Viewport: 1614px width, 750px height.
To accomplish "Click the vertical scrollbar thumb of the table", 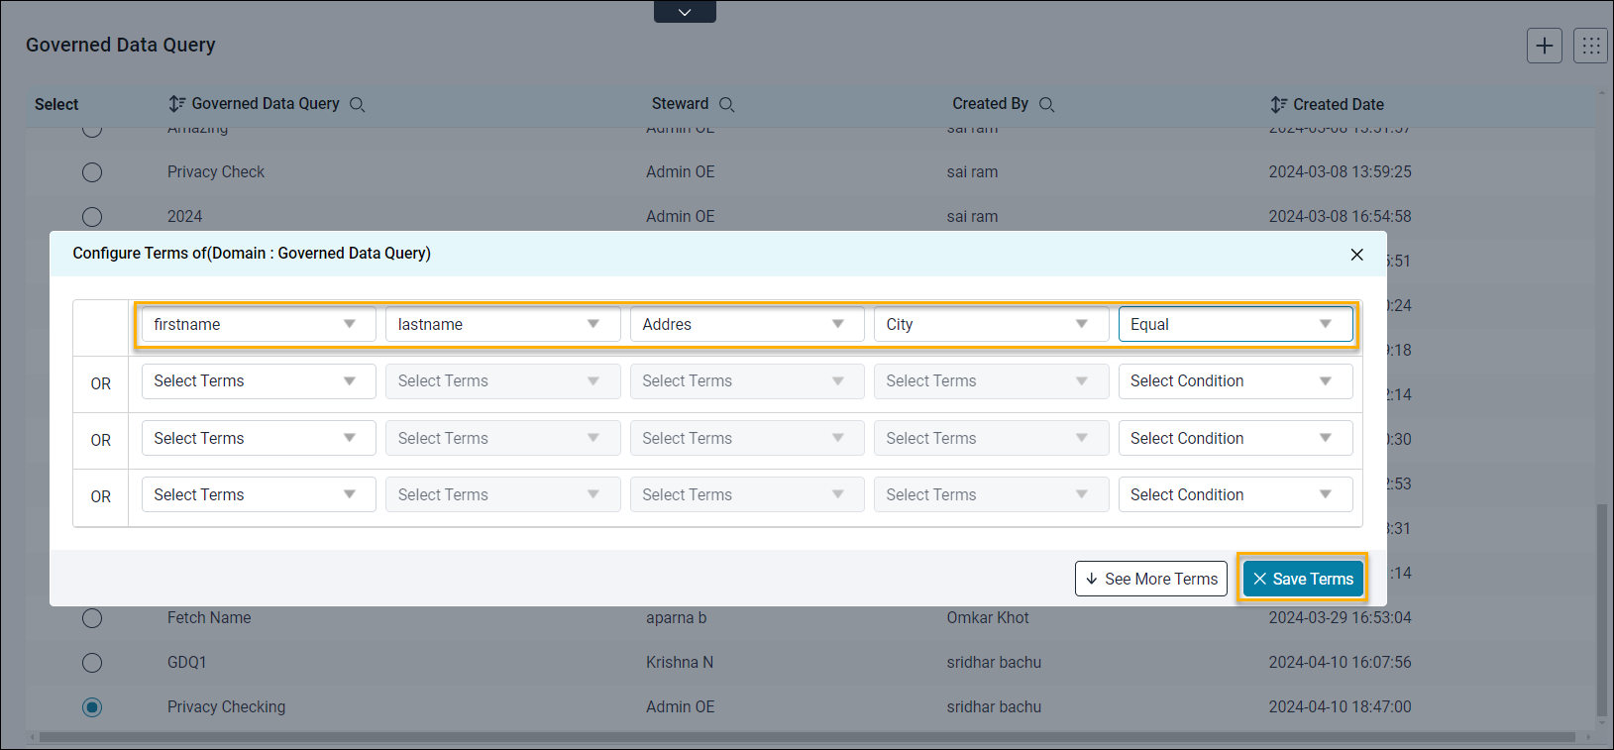I will 1601,609.
